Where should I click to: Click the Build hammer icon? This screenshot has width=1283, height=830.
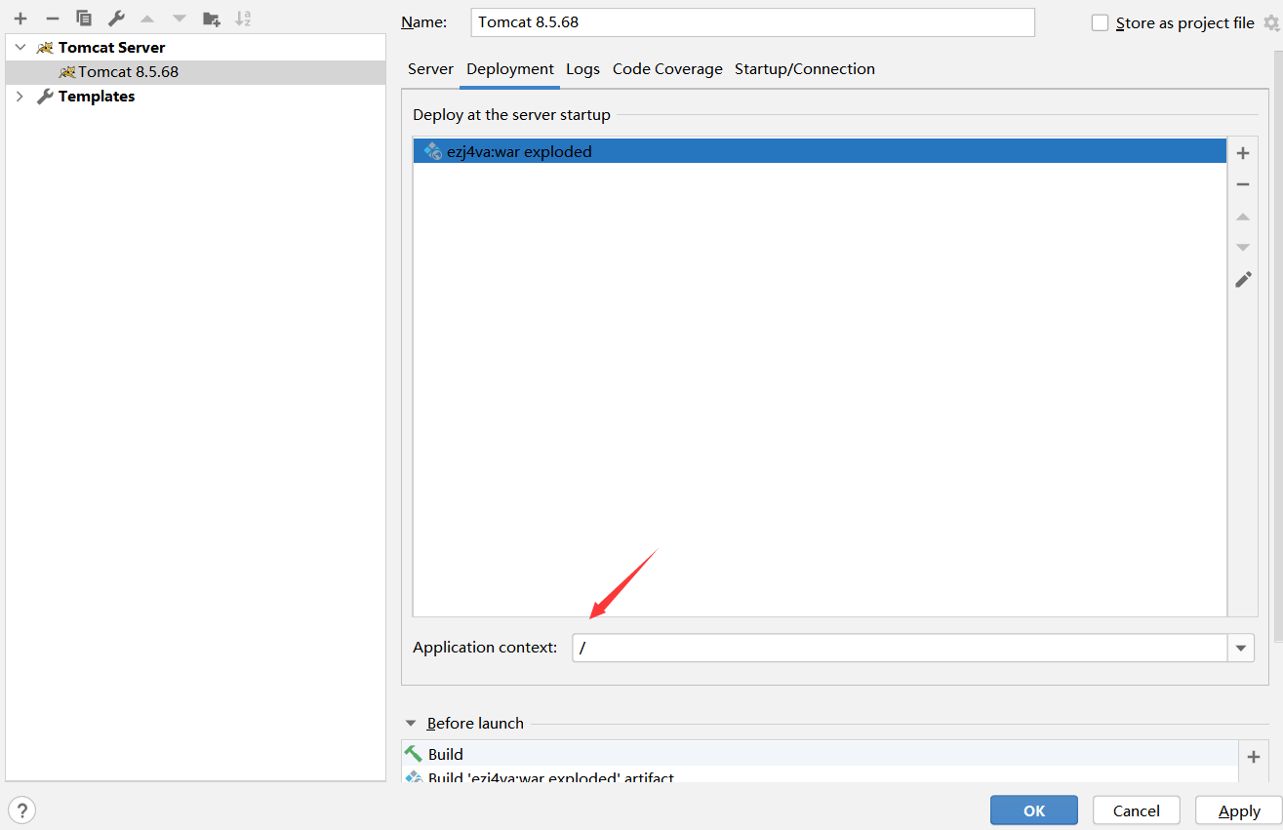[x=414, y=754]
